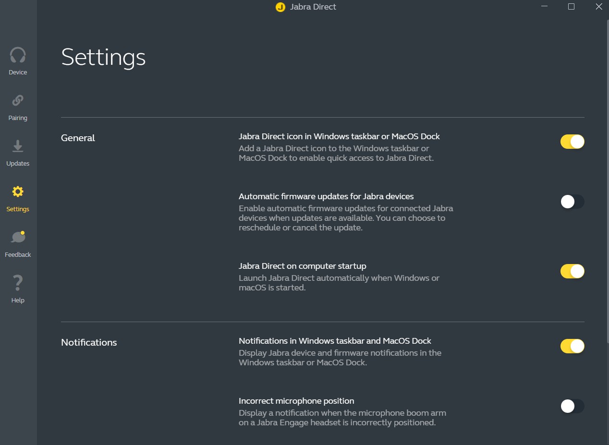Image resolution: width=609 pixels, height=445 pixels.
Task: Enable Incorrect microphone position notification
Action: [x=572, y=406]
